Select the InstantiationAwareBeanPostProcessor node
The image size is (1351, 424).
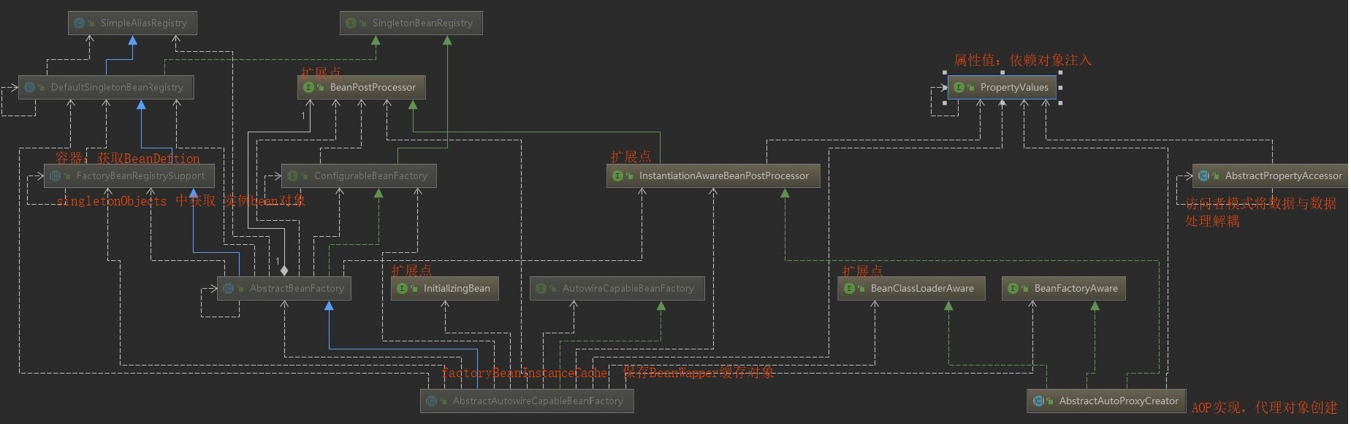pyautogui.click(x=713, y=175)
